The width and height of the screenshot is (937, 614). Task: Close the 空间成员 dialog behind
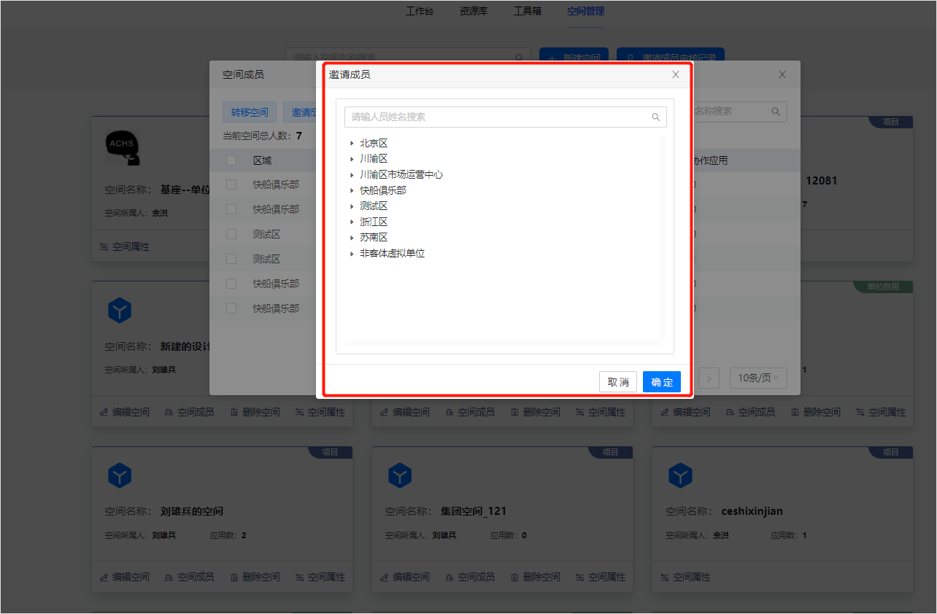[x=782, y=74]
